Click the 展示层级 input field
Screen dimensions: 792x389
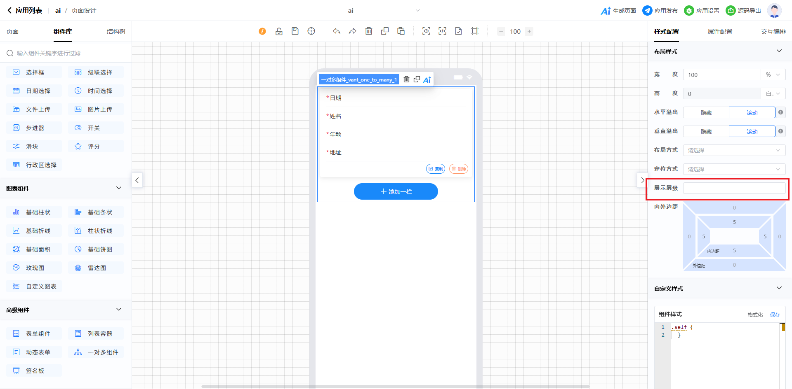734,188
